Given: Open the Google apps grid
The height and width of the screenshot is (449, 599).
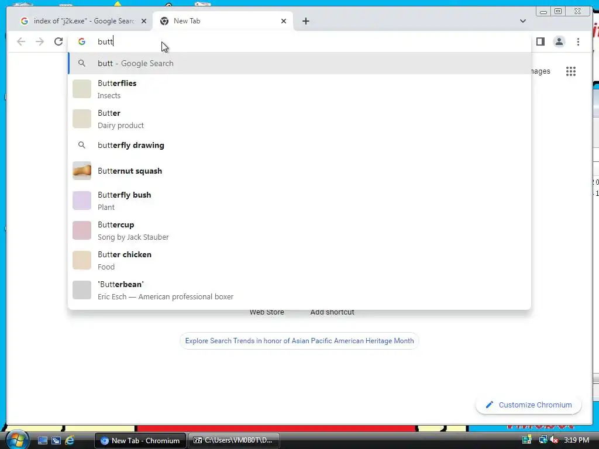Looking at the screenshot, I should (571, 71).
